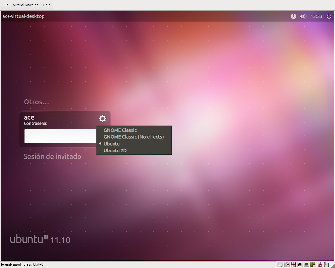Open the session gear dropdown on the login box
The height and width of the screenshot is (268, 335).
(x=102, y=118)
